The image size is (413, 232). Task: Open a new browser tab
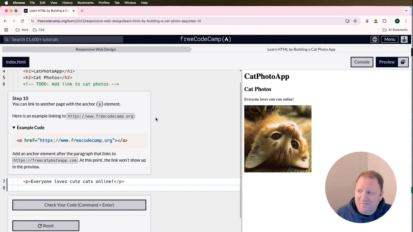(82, 11)
